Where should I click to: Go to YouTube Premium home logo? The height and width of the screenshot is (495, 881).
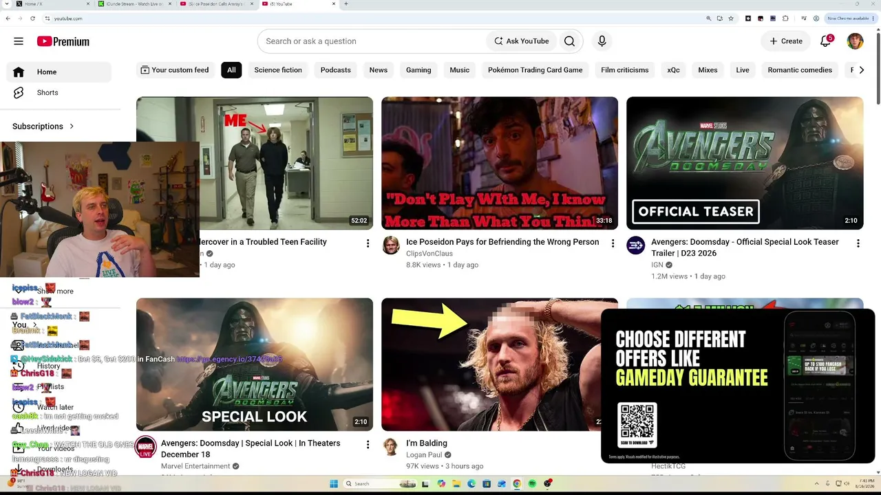click(x=63, y=41)
